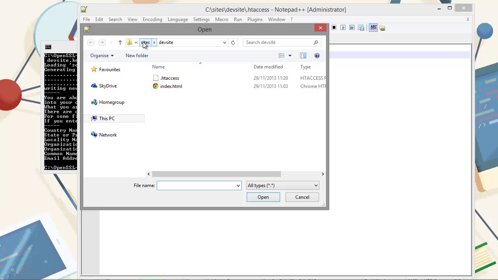The width and height of the screenshot is (498, 280).
Task: Click the command prompt window icon
Action: point(48,47)
